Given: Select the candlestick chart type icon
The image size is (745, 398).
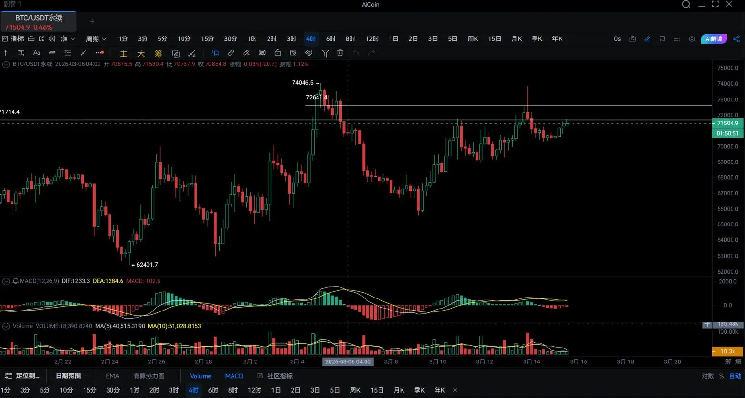Looking at the screenshot, I should click(x=64, y=38).
